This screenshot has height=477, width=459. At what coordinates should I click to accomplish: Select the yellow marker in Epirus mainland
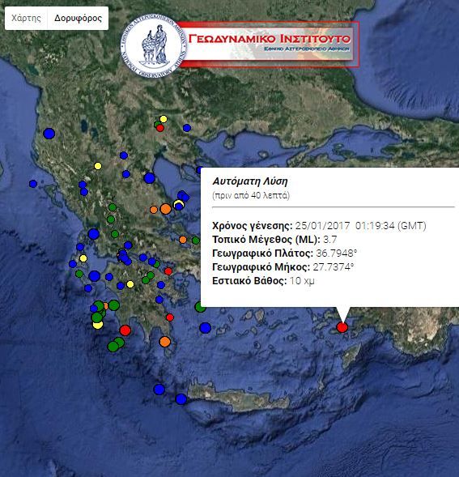98,166
